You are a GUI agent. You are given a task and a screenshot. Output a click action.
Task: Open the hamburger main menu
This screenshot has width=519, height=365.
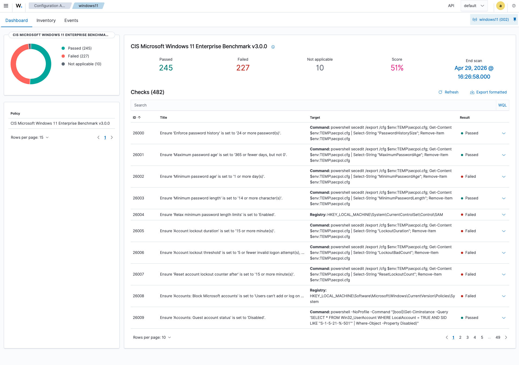click(x=6, y=6)
